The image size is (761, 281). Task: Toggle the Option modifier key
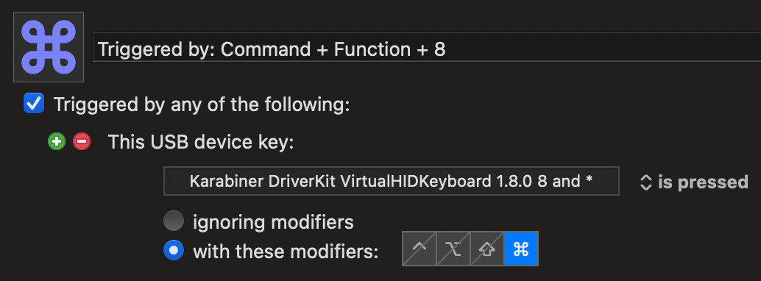click(453, 249)
